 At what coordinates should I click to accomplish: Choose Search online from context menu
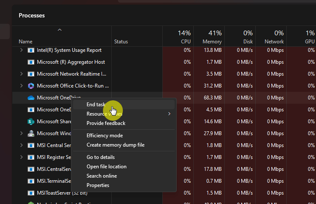tap(124, 176)
